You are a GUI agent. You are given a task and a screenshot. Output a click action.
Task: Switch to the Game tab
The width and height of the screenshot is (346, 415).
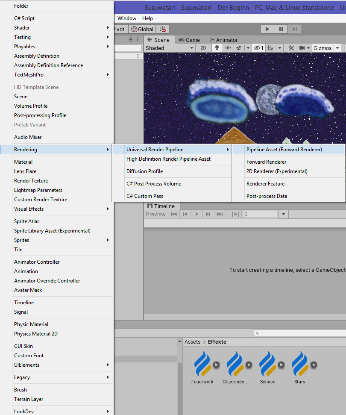coord(189,40)
